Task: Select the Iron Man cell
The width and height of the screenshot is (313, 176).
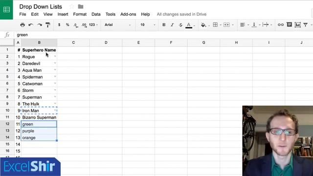Action: pyautogui.click(x=39, y=110)
